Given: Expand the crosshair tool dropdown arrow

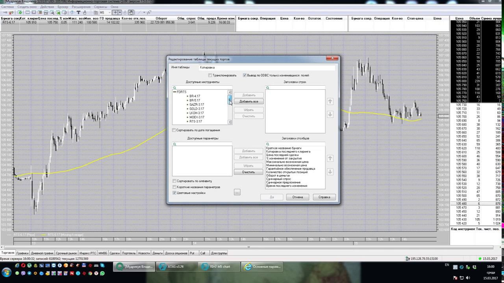Looking at the screenshot, I should [x=120, y=13].
